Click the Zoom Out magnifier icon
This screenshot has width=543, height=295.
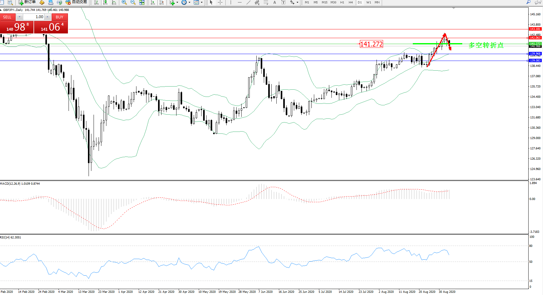(133, 2)
